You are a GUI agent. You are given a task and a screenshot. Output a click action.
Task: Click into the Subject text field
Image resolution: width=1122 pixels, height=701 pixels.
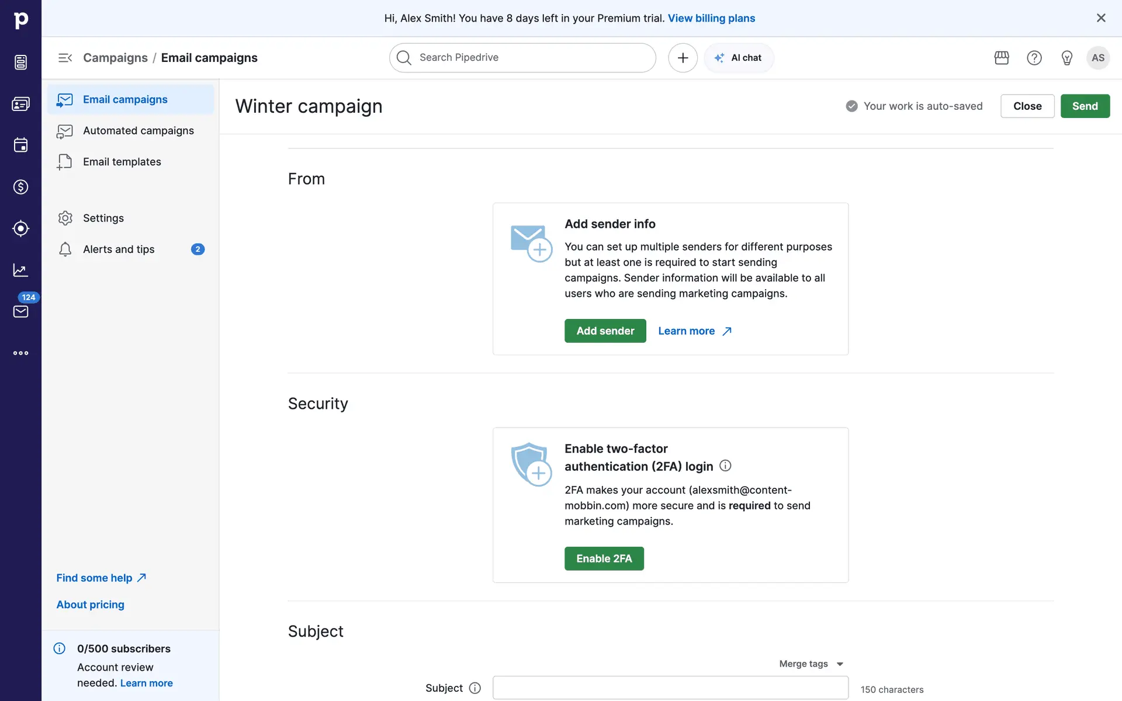(670, 688)
